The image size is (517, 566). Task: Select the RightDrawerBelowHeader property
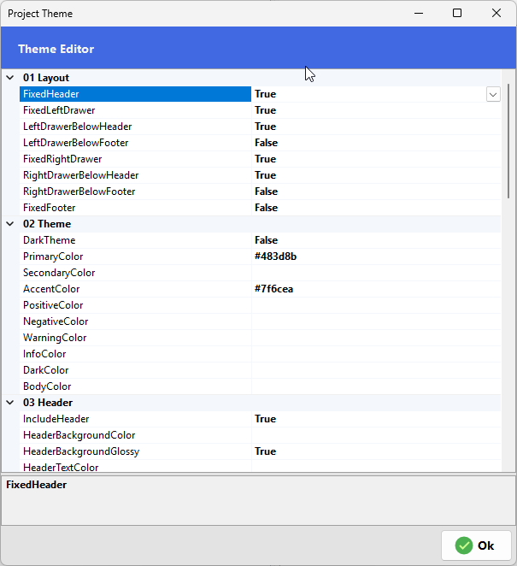click(x=135, y=175)
